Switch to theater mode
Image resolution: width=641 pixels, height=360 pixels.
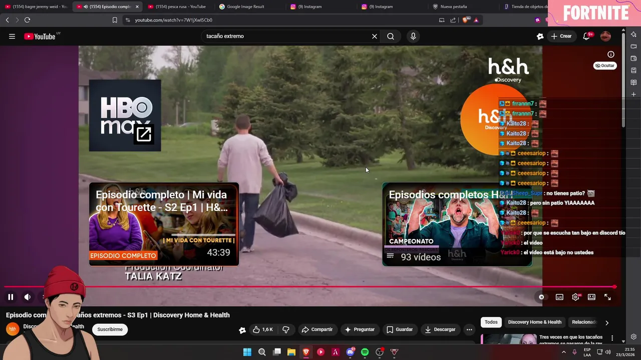[x=591, y=297]
